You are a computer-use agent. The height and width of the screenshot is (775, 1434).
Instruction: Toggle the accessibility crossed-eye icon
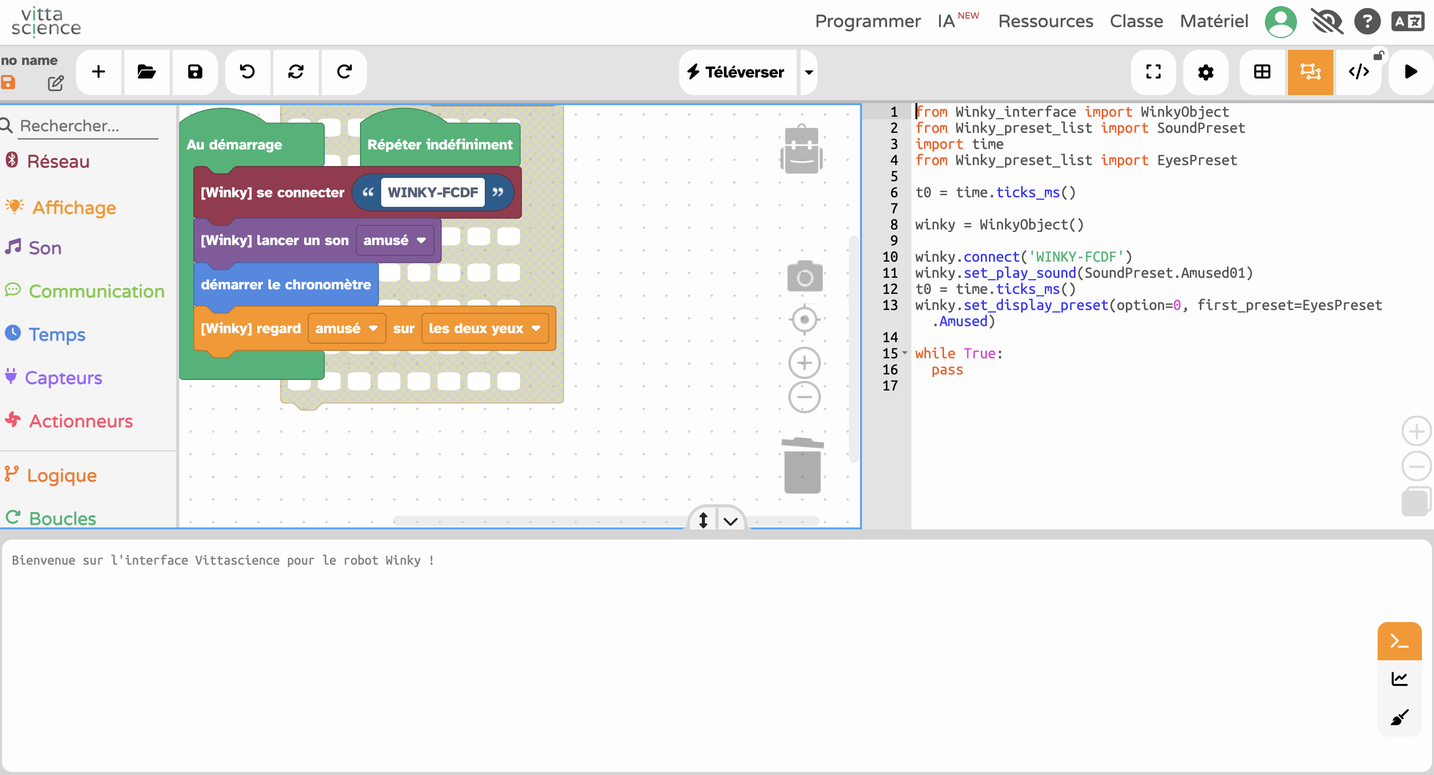(x=1327, y=22)
